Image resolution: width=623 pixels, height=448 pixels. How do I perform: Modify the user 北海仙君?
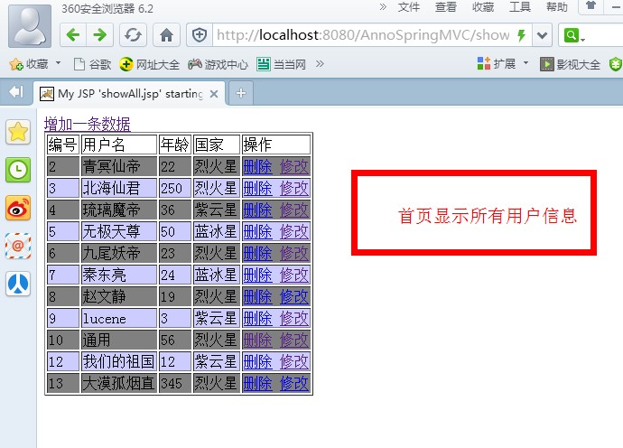pyautogui.click(x=294, y=188)
